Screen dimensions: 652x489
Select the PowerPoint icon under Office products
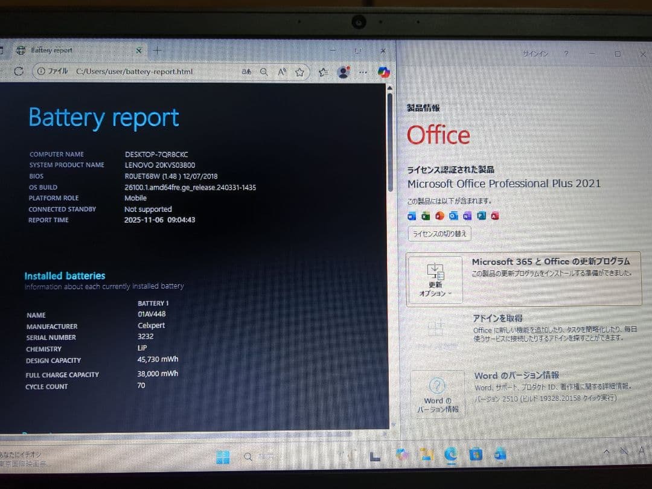pos(439,216)
